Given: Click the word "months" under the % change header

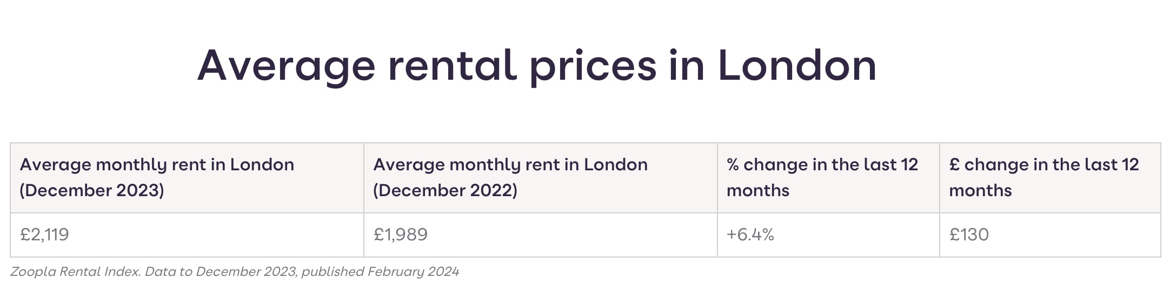Looking at the screenshot, I should [757, 190].
